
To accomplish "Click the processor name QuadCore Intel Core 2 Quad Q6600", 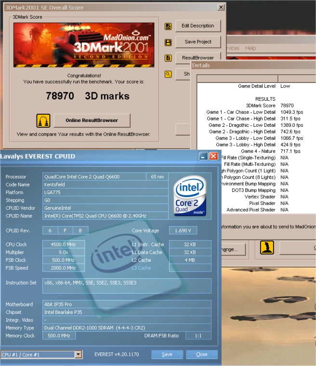I will (x=94, y=176).
